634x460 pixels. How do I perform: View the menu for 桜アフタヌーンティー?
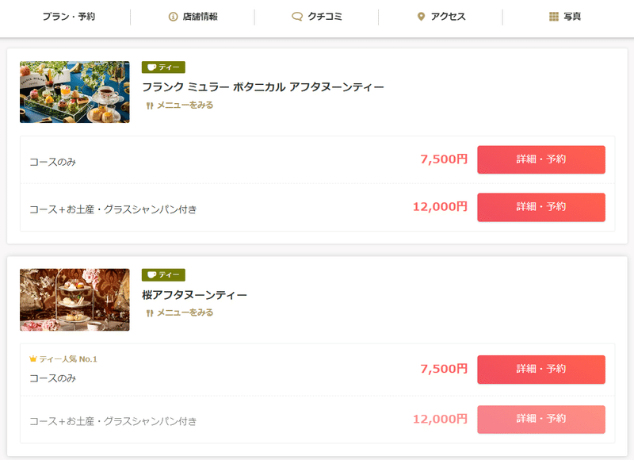(185, 312)
